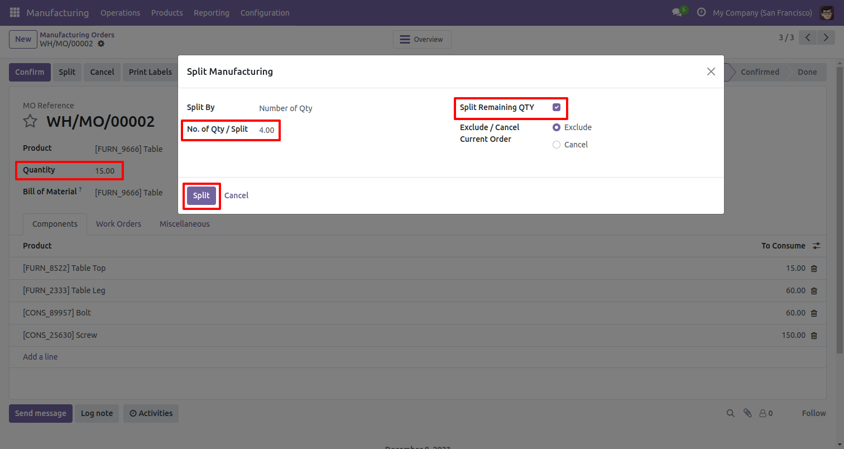Delete the Table Top component line
The height and width of the screenshot is (449, 844).
pyautogui.click(x=814, y=269)
